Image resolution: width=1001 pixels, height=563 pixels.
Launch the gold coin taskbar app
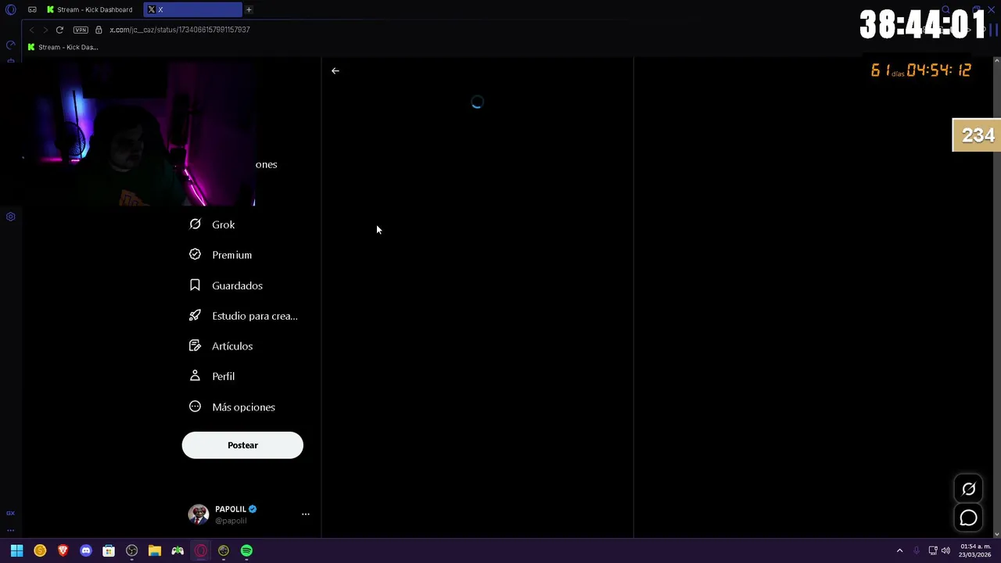coord(40,550)
